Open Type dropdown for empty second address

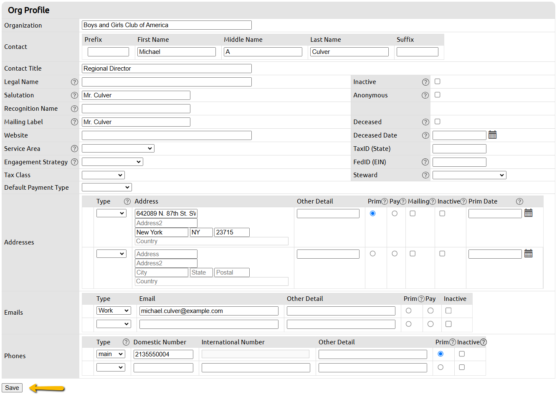tap(111, 254)
